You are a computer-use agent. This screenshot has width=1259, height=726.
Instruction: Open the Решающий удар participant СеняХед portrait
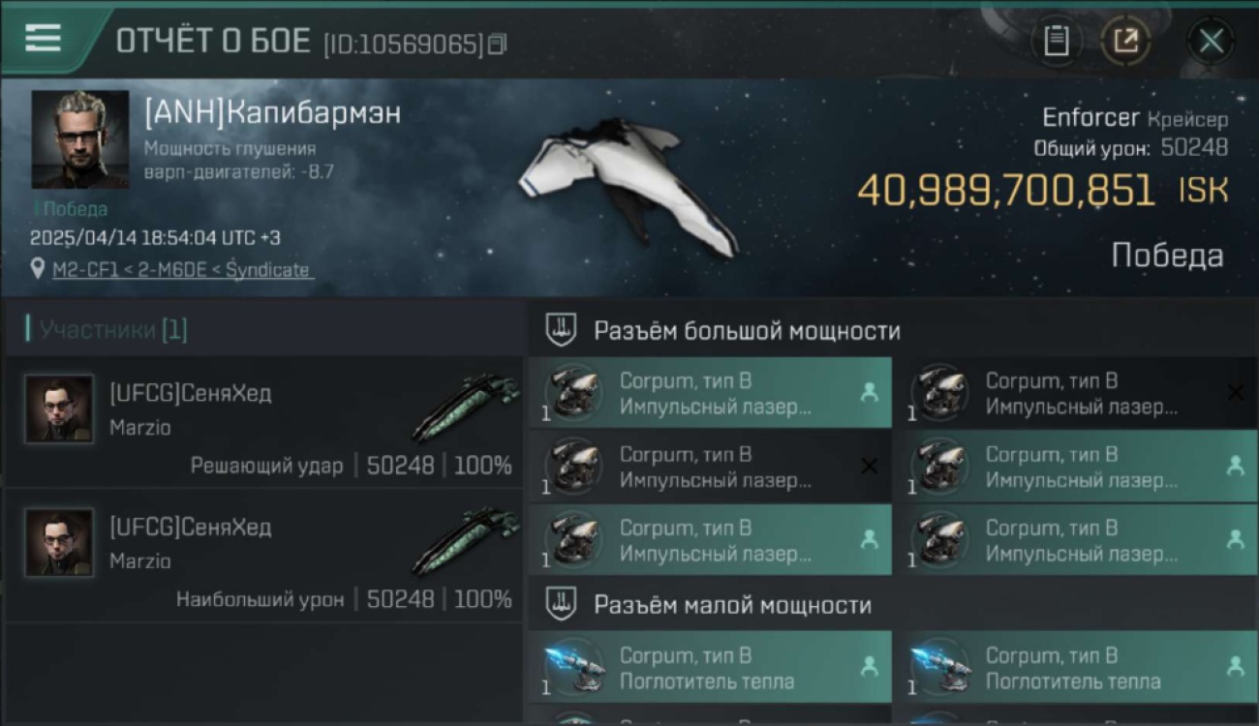coord(59,409)
